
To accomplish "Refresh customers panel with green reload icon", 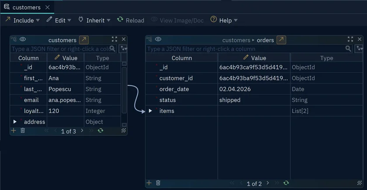I will pos(100,131).
